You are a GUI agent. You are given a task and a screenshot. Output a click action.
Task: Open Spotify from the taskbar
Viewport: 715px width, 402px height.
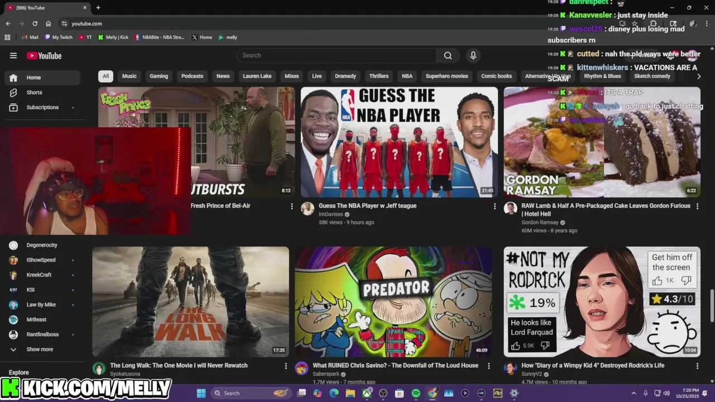click(x=416, y=393)
